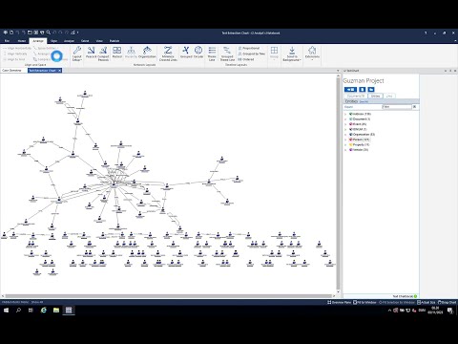The width and height of the screenshot is (458, 344).
Task: Expand the Organization entity type node
Action: [x=345, y=135]
